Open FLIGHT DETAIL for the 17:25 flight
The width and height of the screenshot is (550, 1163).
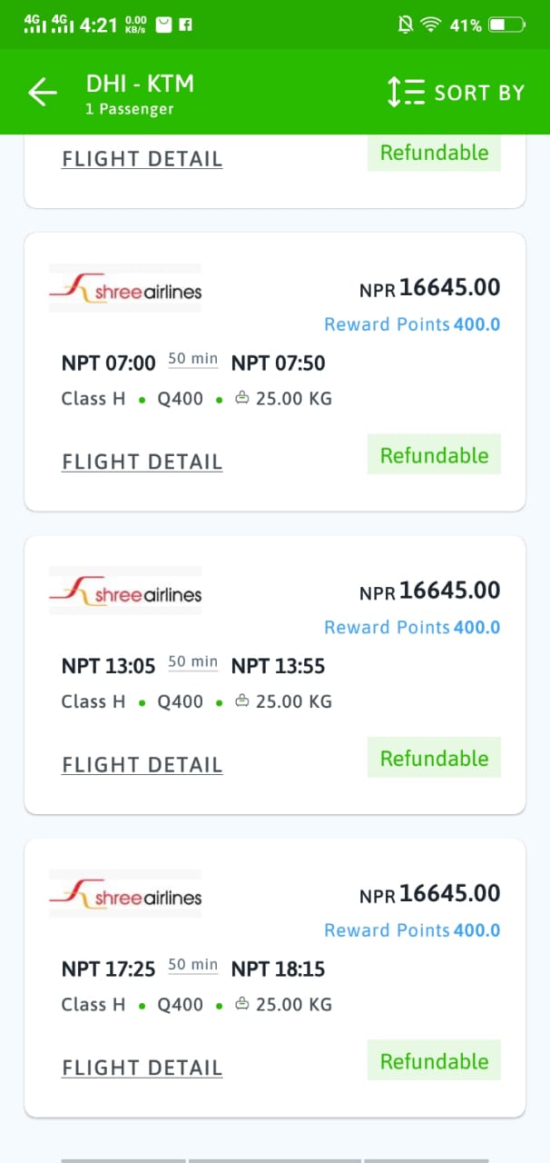click(x=142, y=1068)
